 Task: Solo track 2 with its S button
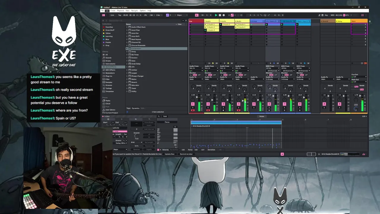[208, 108]
